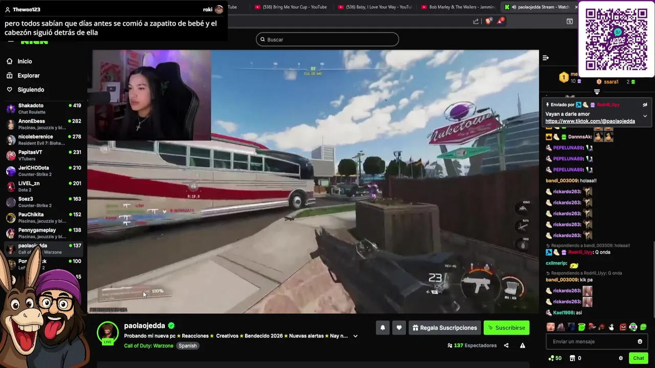Click the ssara1 top gifter entry

pos(616,82)
